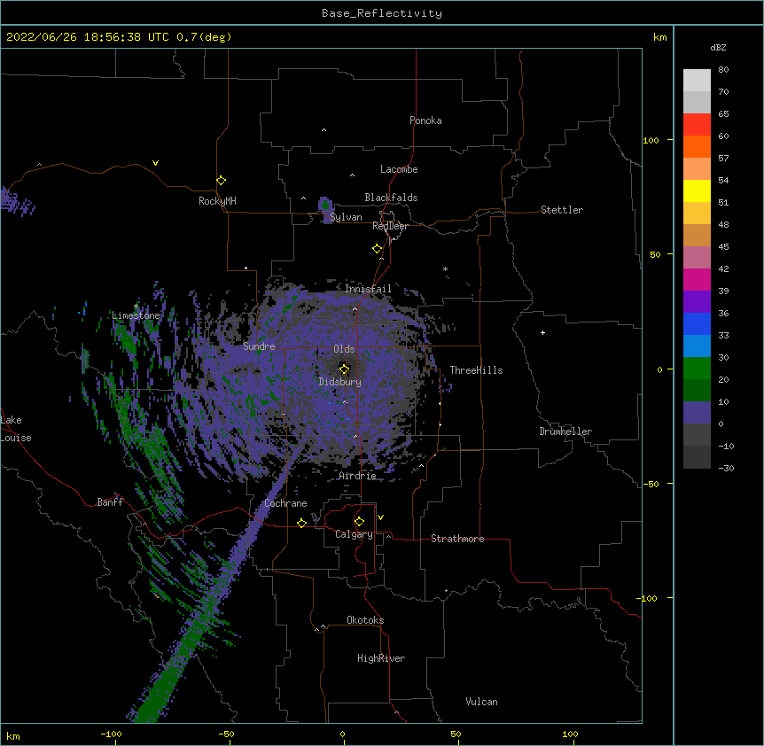Click the Calgary city label
Viewport: 764px width, 746px height.
(354, 534)
